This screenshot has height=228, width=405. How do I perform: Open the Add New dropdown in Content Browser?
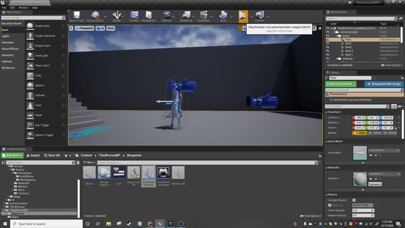tap(12, 155)
